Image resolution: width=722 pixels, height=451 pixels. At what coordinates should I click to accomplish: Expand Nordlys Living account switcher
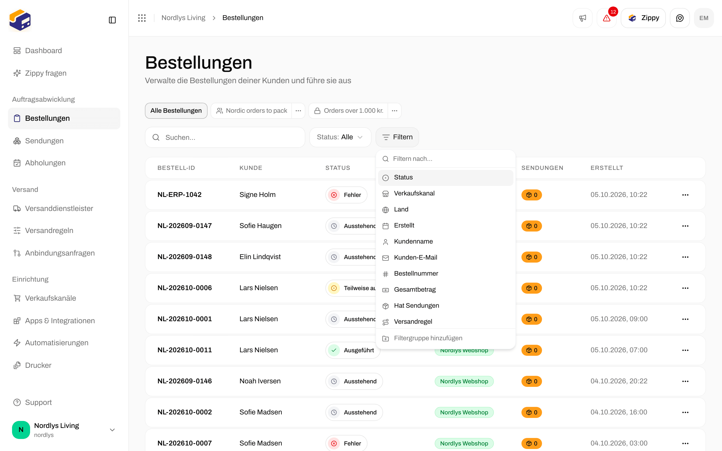pyautogui.click(x=64, y=429)
